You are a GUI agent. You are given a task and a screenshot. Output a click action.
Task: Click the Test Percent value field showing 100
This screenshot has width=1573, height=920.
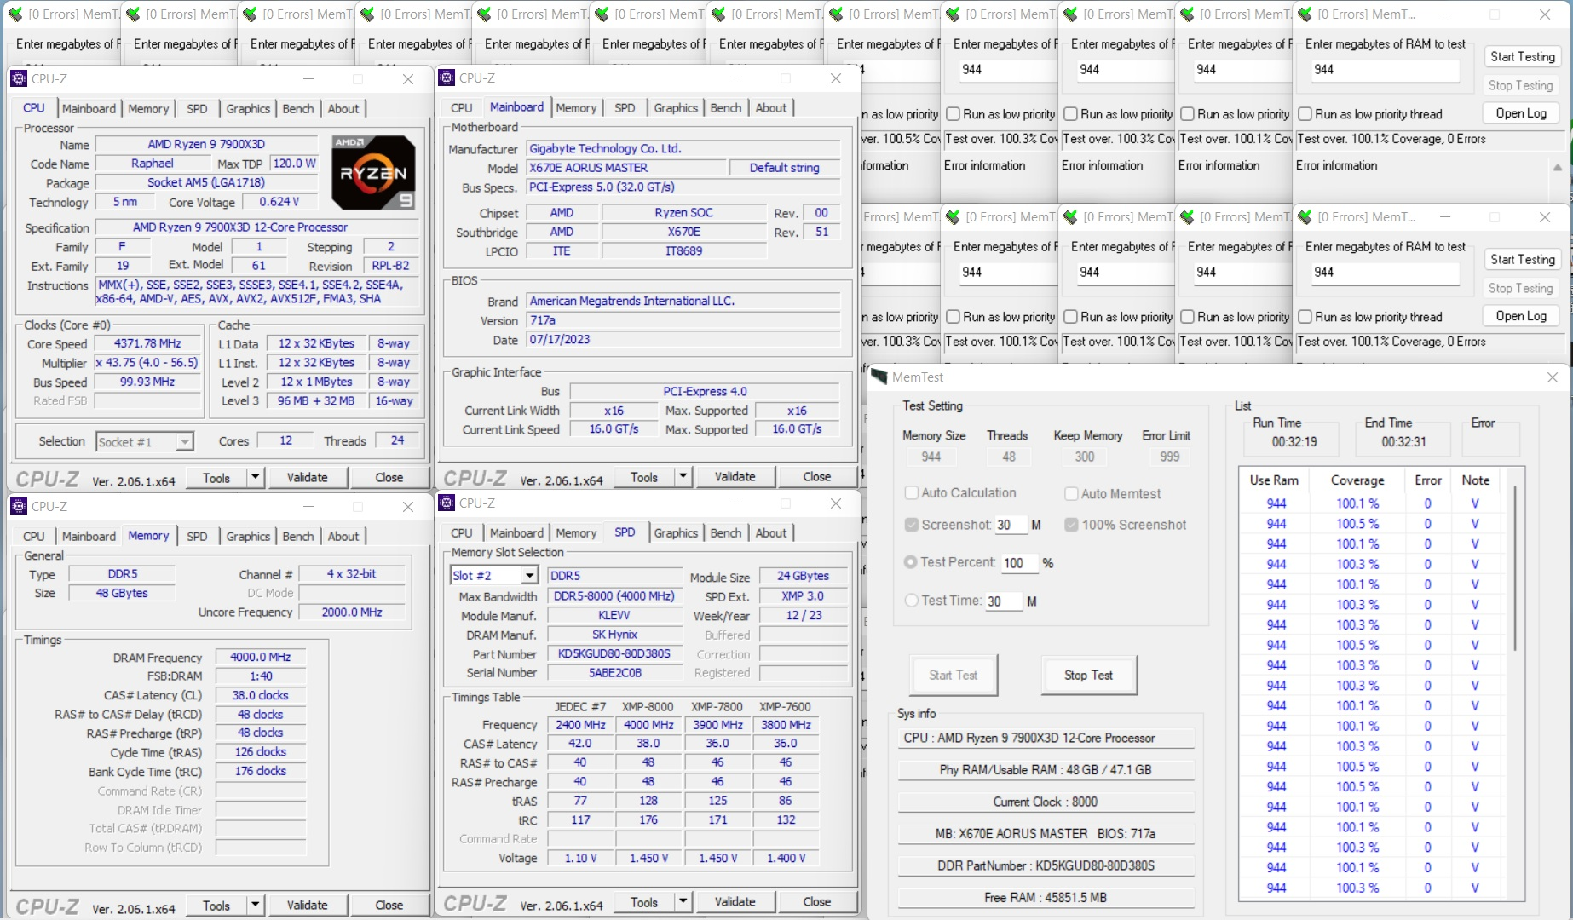[1020, 563]
